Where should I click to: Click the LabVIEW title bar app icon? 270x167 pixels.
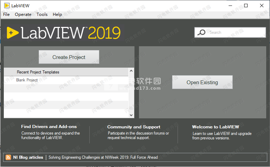tap(7, 6)
